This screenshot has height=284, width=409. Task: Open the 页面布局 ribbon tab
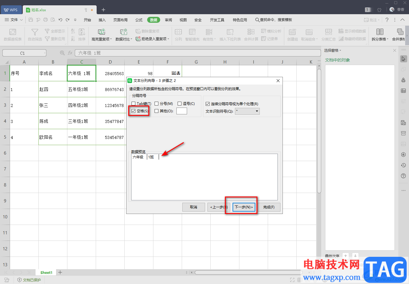(120, 20)
